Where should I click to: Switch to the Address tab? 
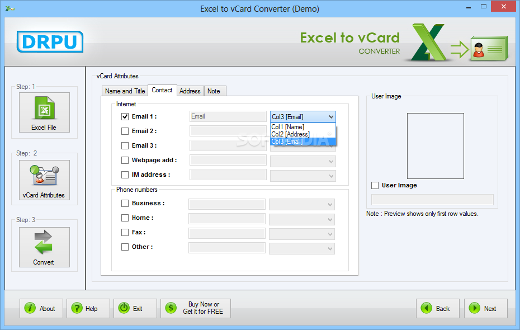(x=190, y=91)
